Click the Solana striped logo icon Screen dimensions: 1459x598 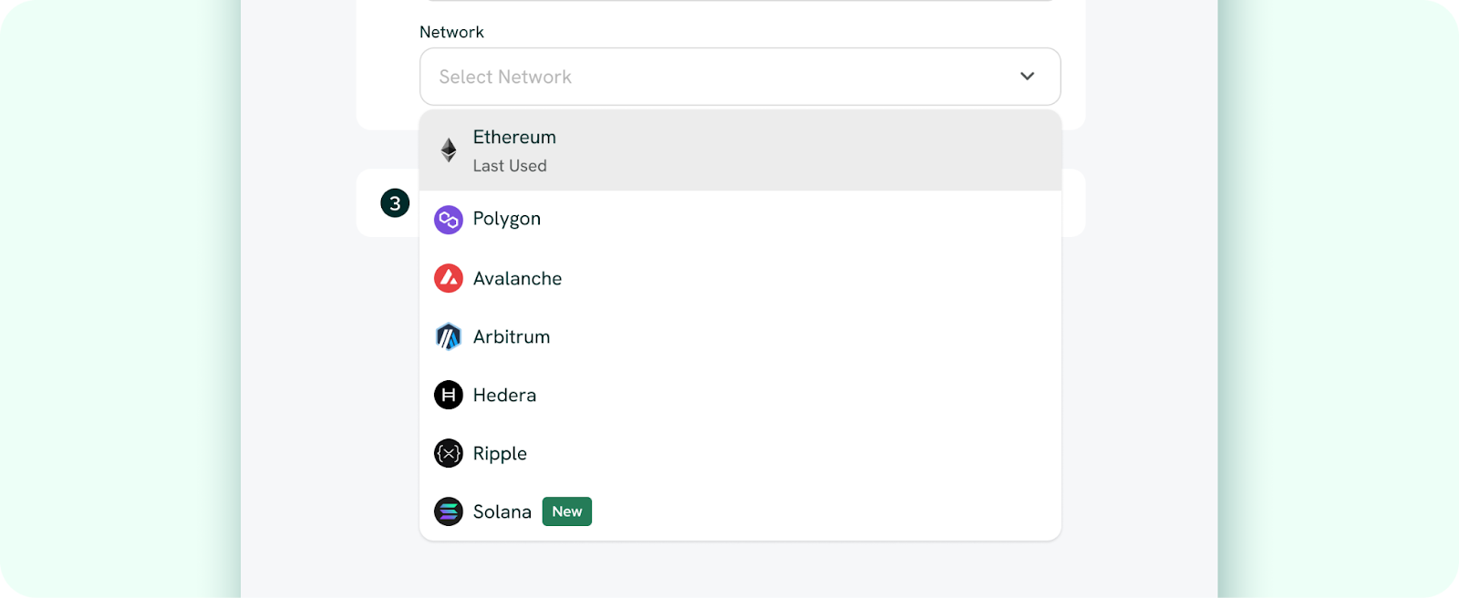tap(449, 511)
